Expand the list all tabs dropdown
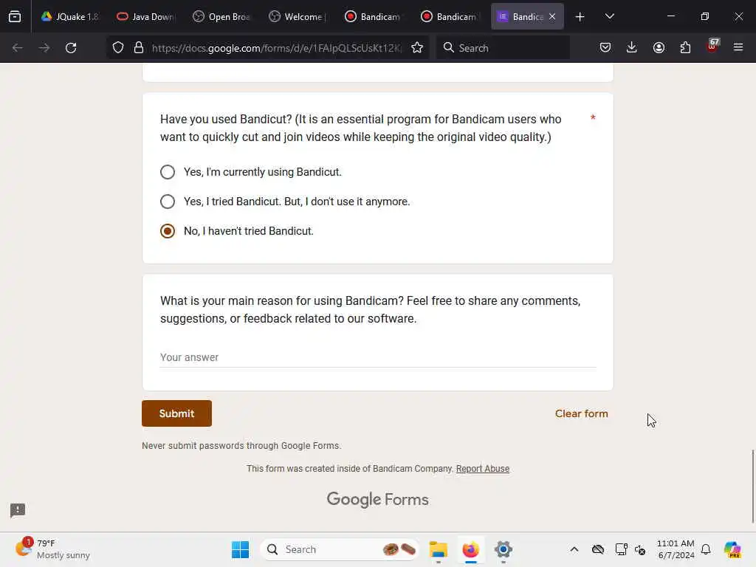The image size is (756, 567). click(609, 16)
